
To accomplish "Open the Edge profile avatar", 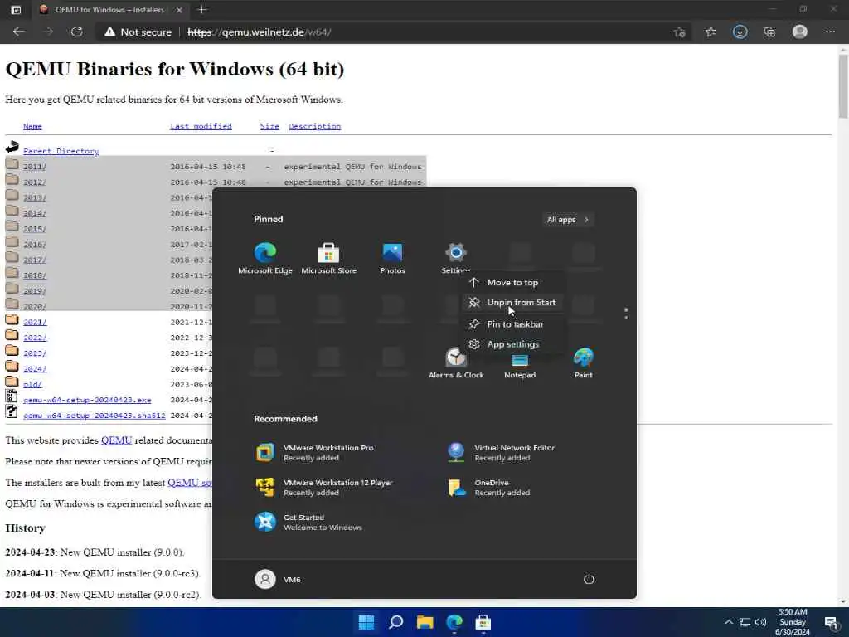I will [800, 32].
